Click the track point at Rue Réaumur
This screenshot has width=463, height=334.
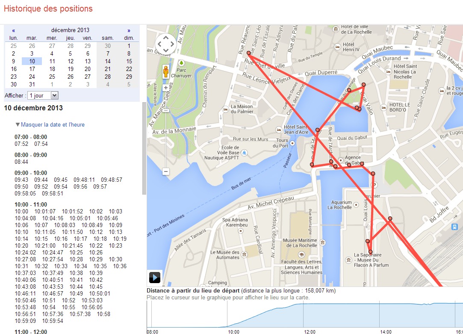(249, 53)
